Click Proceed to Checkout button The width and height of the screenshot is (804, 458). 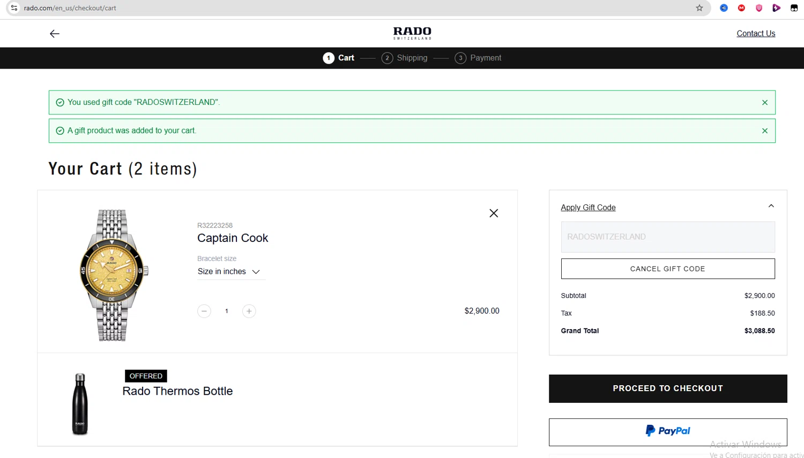pyautogui.click(x=668, y=388)
